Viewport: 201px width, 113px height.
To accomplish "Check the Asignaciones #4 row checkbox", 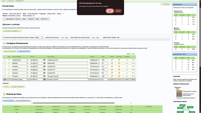I will [5, 60].
